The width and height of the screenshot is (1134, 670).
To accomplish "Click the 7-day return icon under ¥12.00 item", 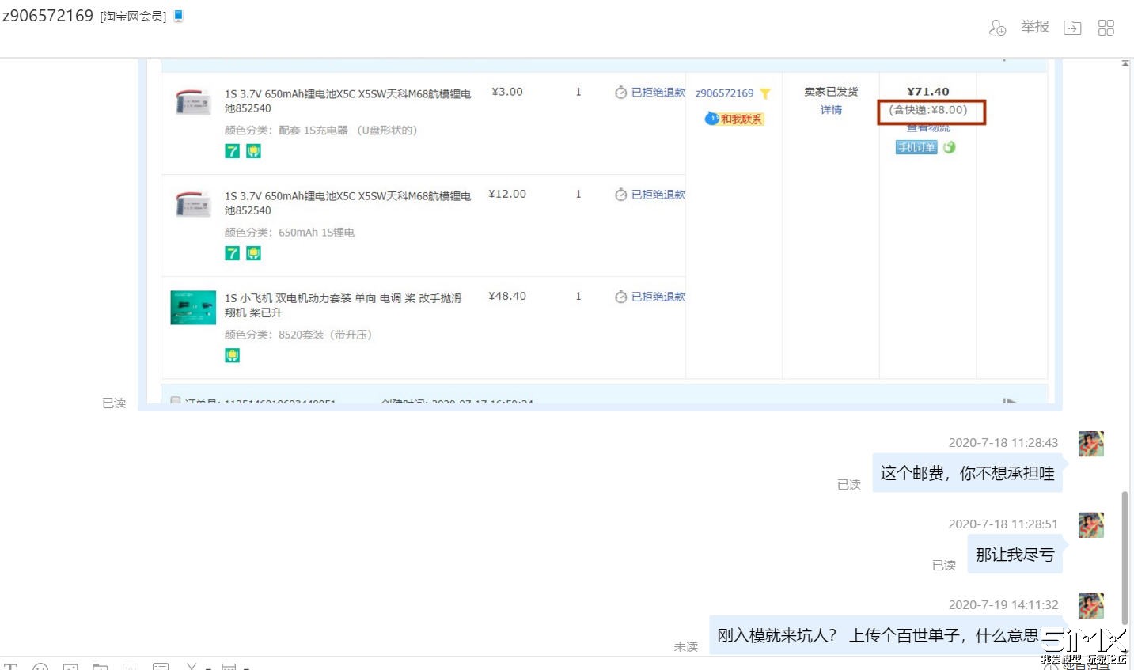I will [x=232, y=253].
